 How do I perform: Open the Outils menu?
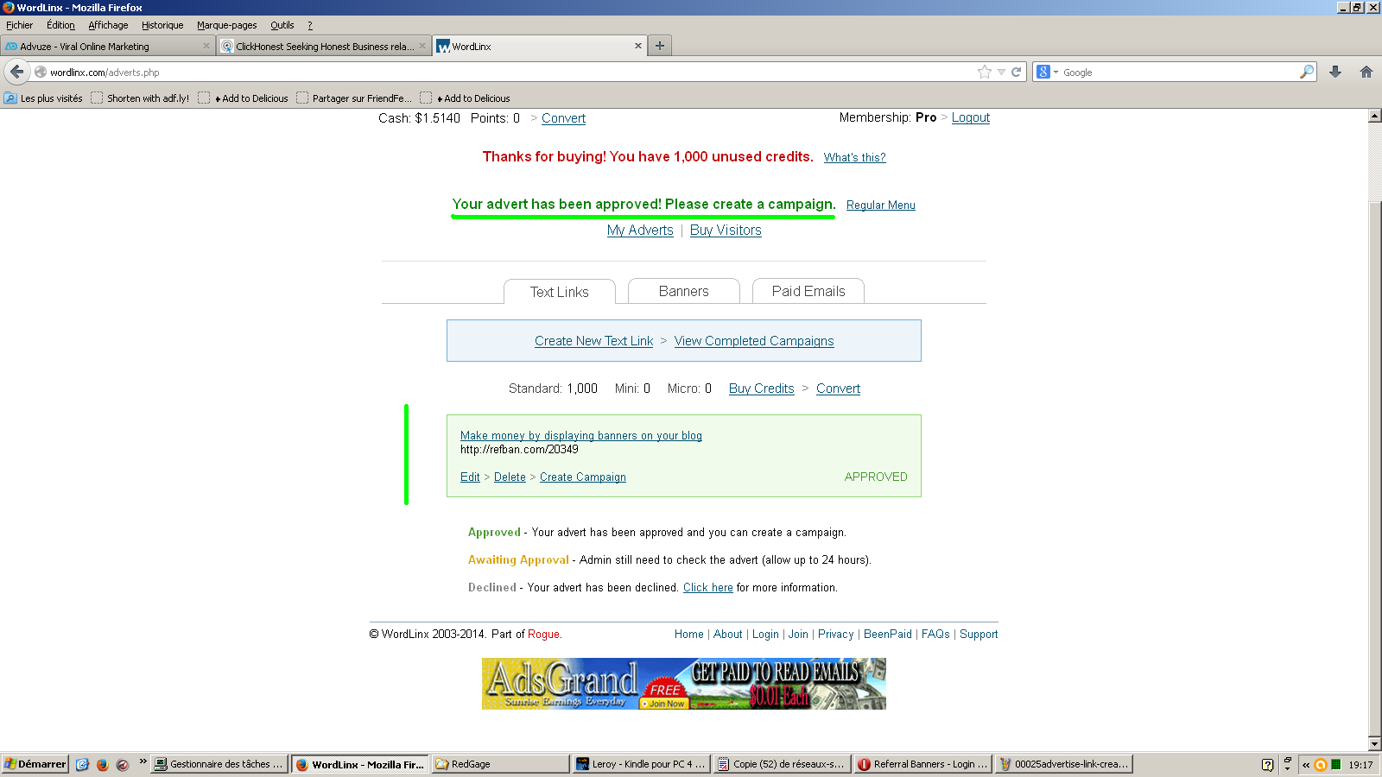[282, 25]
